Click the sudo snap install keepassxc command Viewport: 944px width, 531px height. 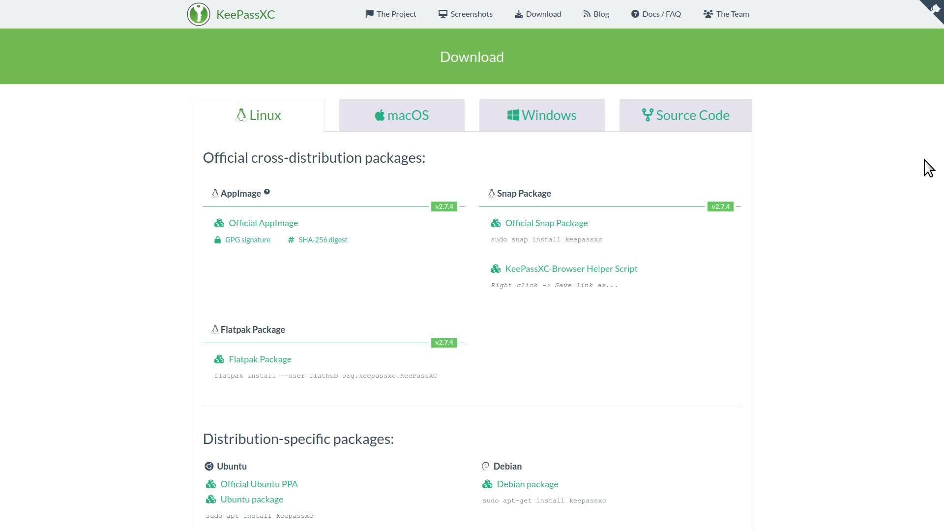pyautogui.click(x=546, y=240)
